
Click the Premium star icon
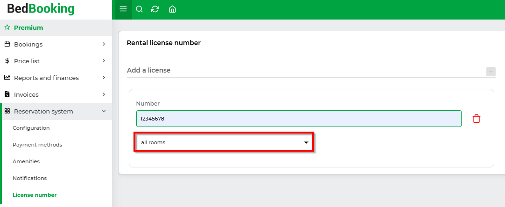click(x=7, y=27)
